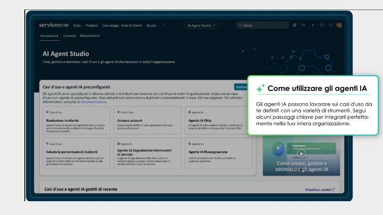This screenshot has width=383, height=215.
Task: Play the Come creare, gestire video
Action: click(301, 154)
